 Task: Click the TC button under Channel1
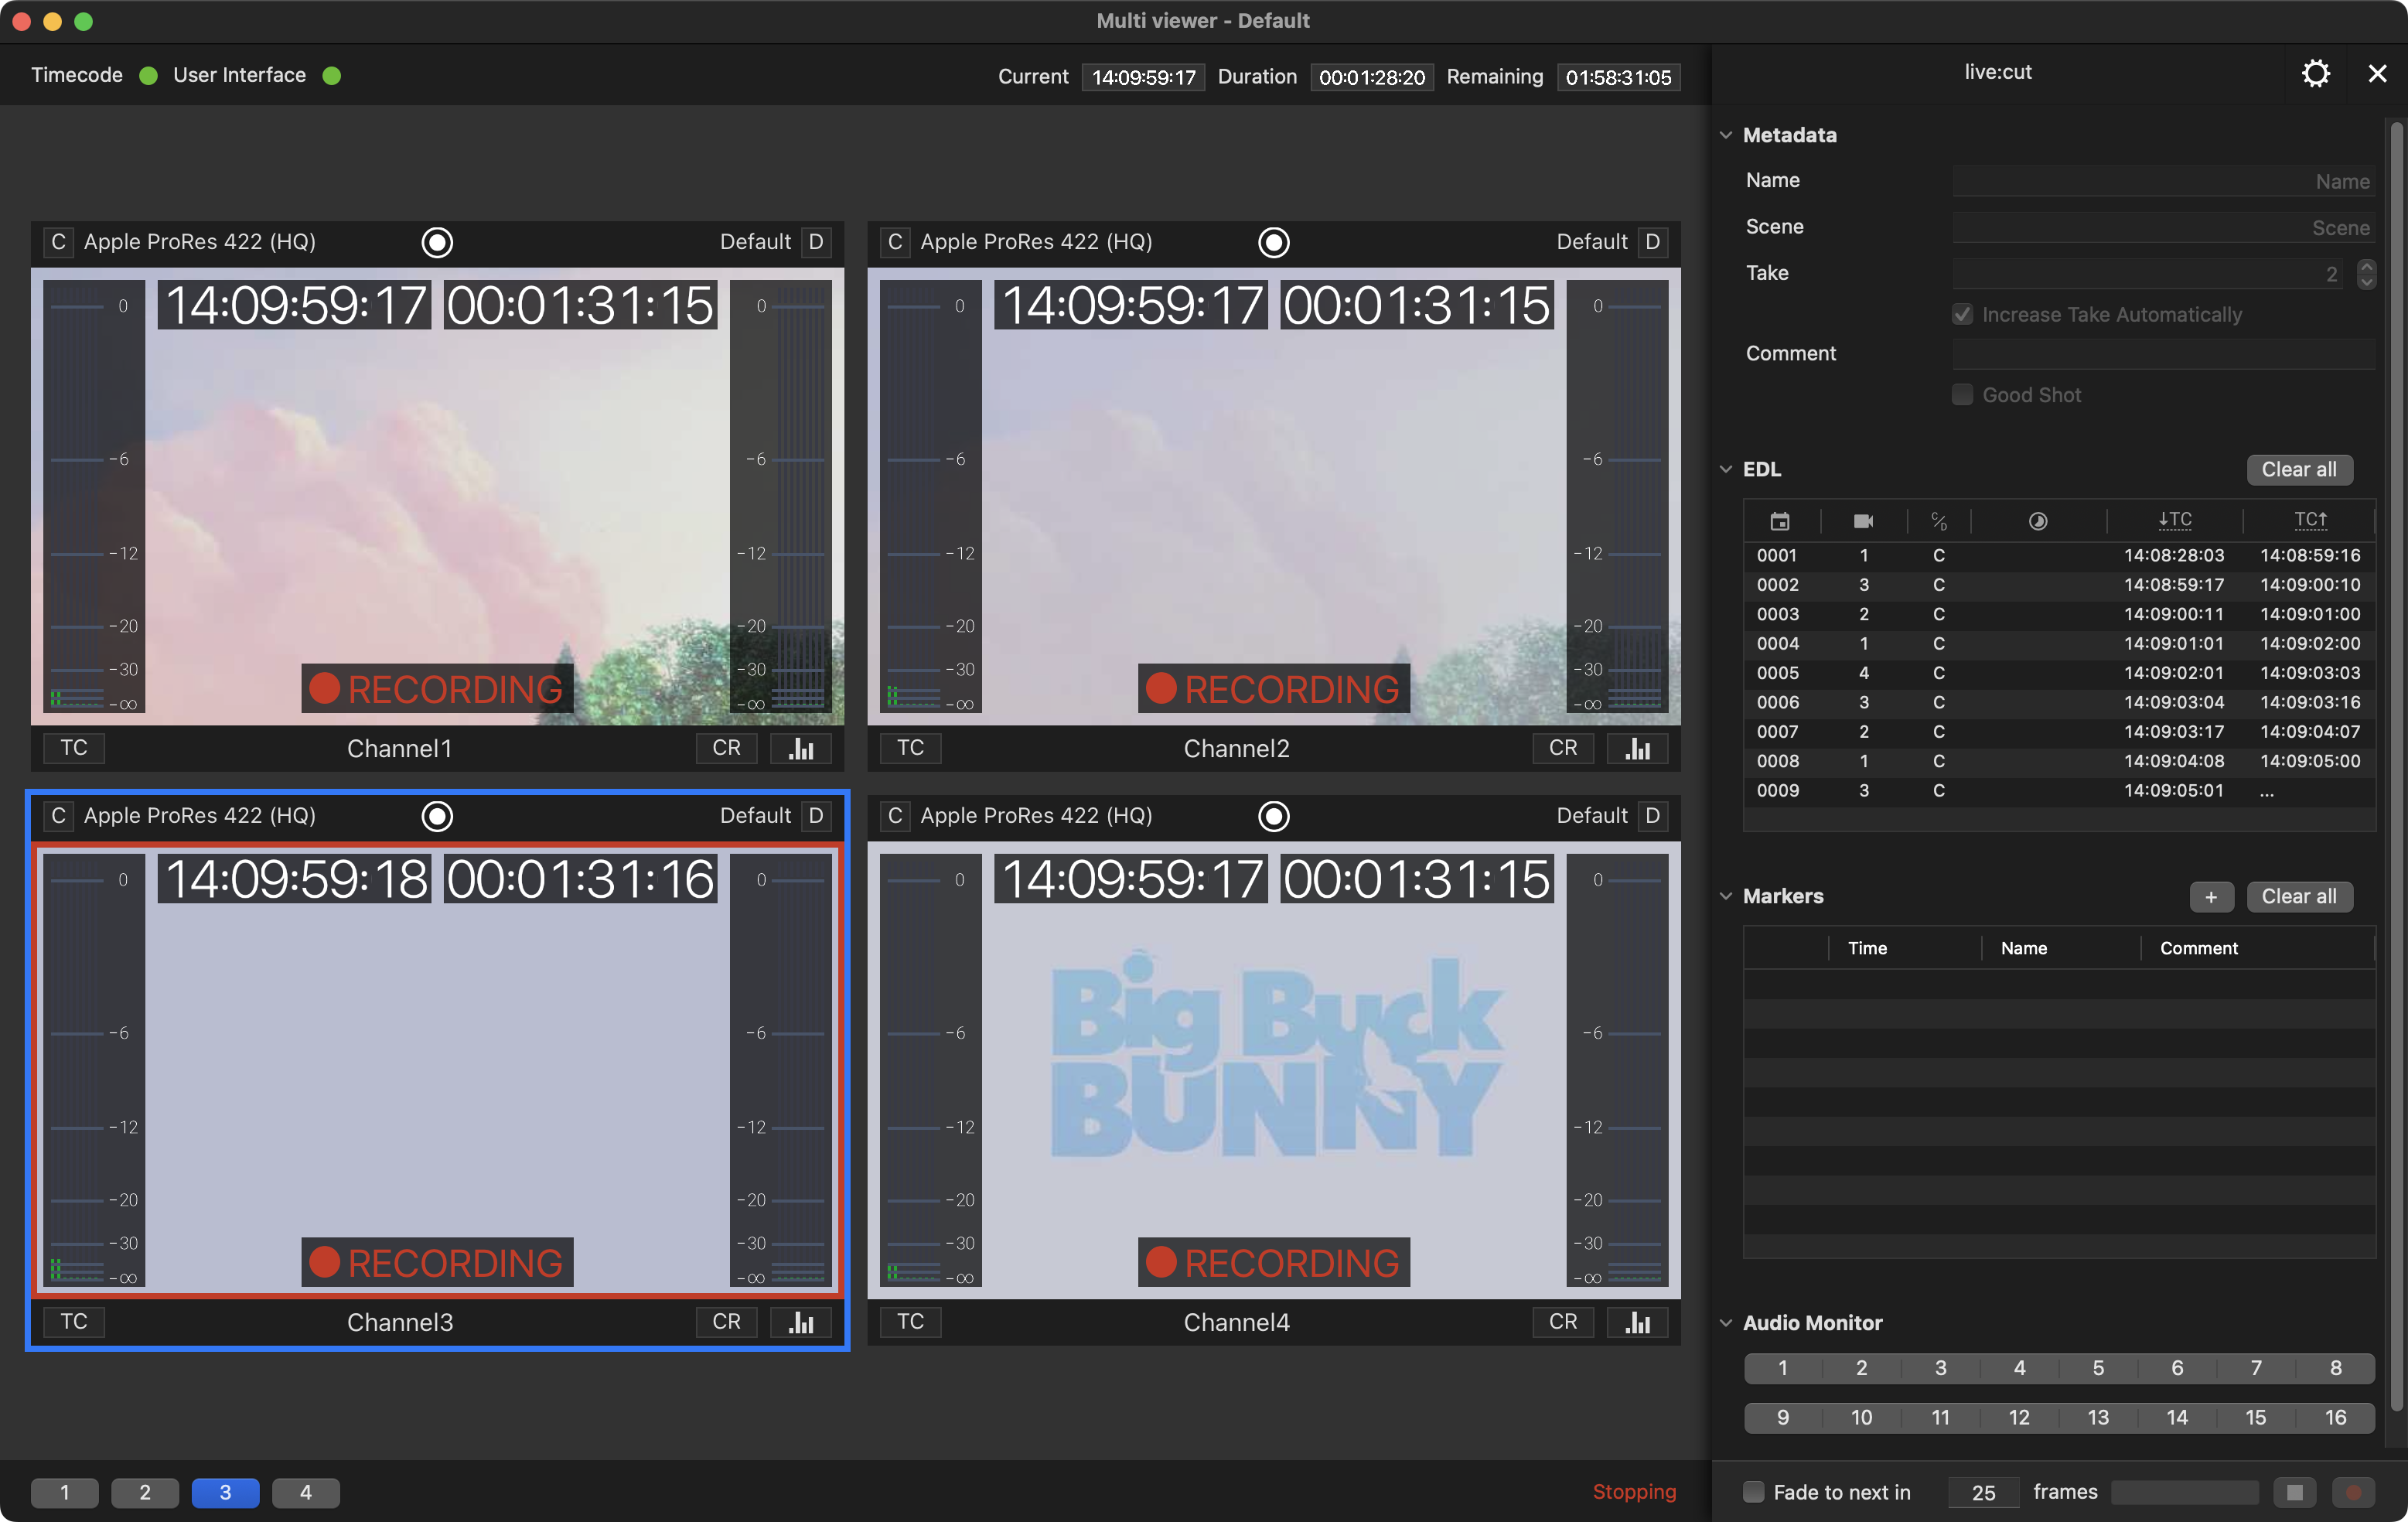pos(74,748)
